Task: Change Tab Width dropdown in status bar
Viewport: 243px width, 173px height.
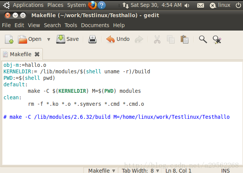Action: 140,171
